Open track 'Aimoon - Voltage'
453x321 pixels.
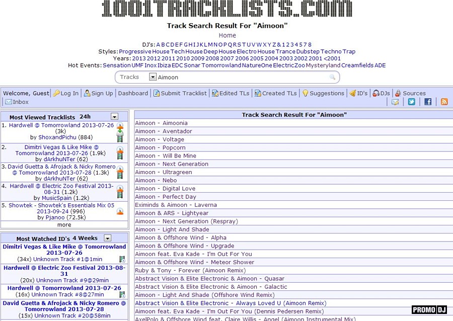pos(160,139)
